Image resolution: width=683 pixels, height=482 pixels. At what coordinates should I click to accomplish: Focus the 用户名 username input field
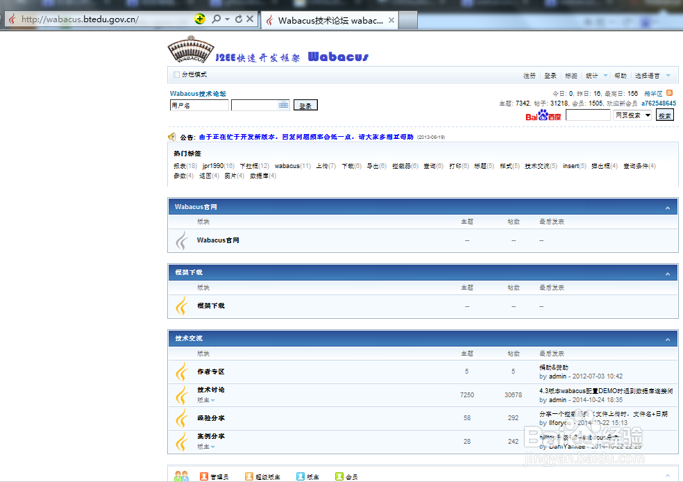(x=199, y=105)
